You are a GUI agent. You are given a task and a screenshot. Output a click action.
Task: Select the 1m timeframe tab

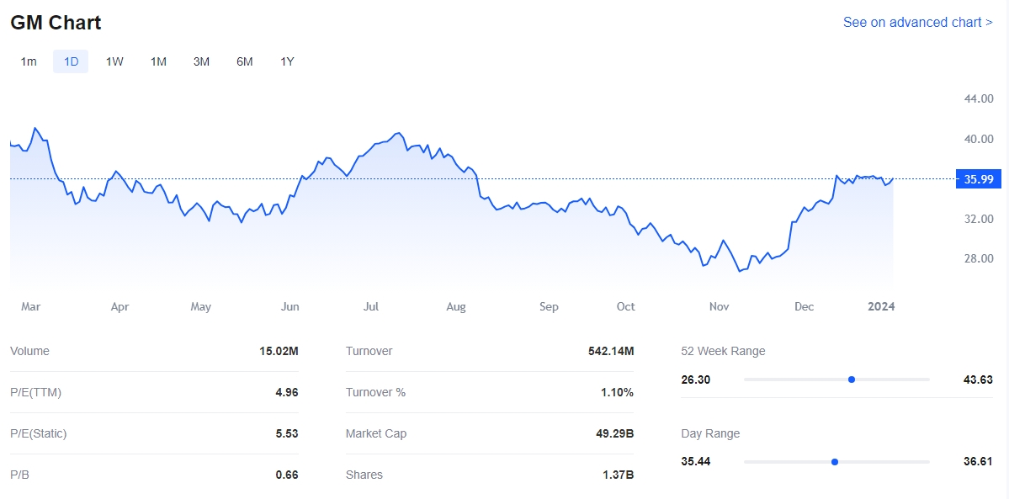coord(29,61)
